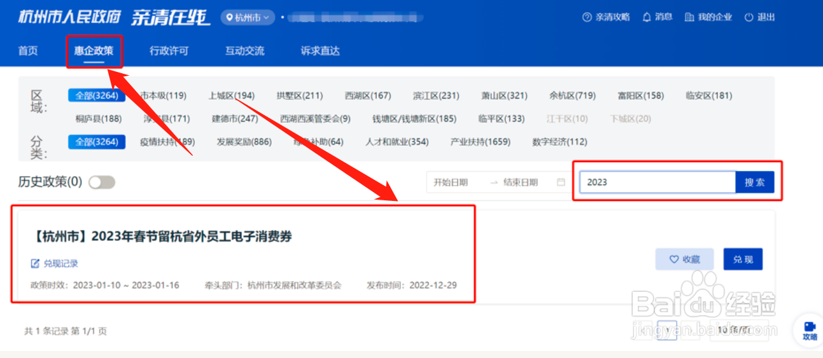Click the 杭州市人民政府 logo text
823x358 pixels.
click(x=69, y=17)
